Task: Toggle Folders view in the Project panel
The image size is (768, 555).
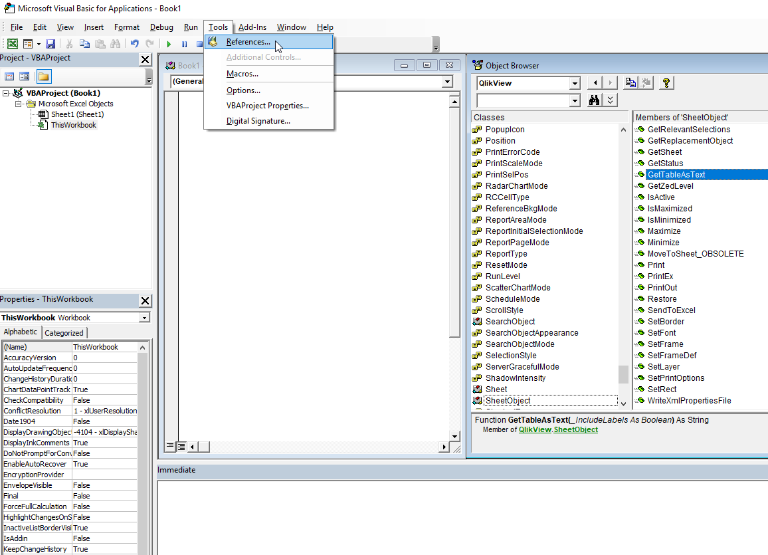Action: [43, 76]
